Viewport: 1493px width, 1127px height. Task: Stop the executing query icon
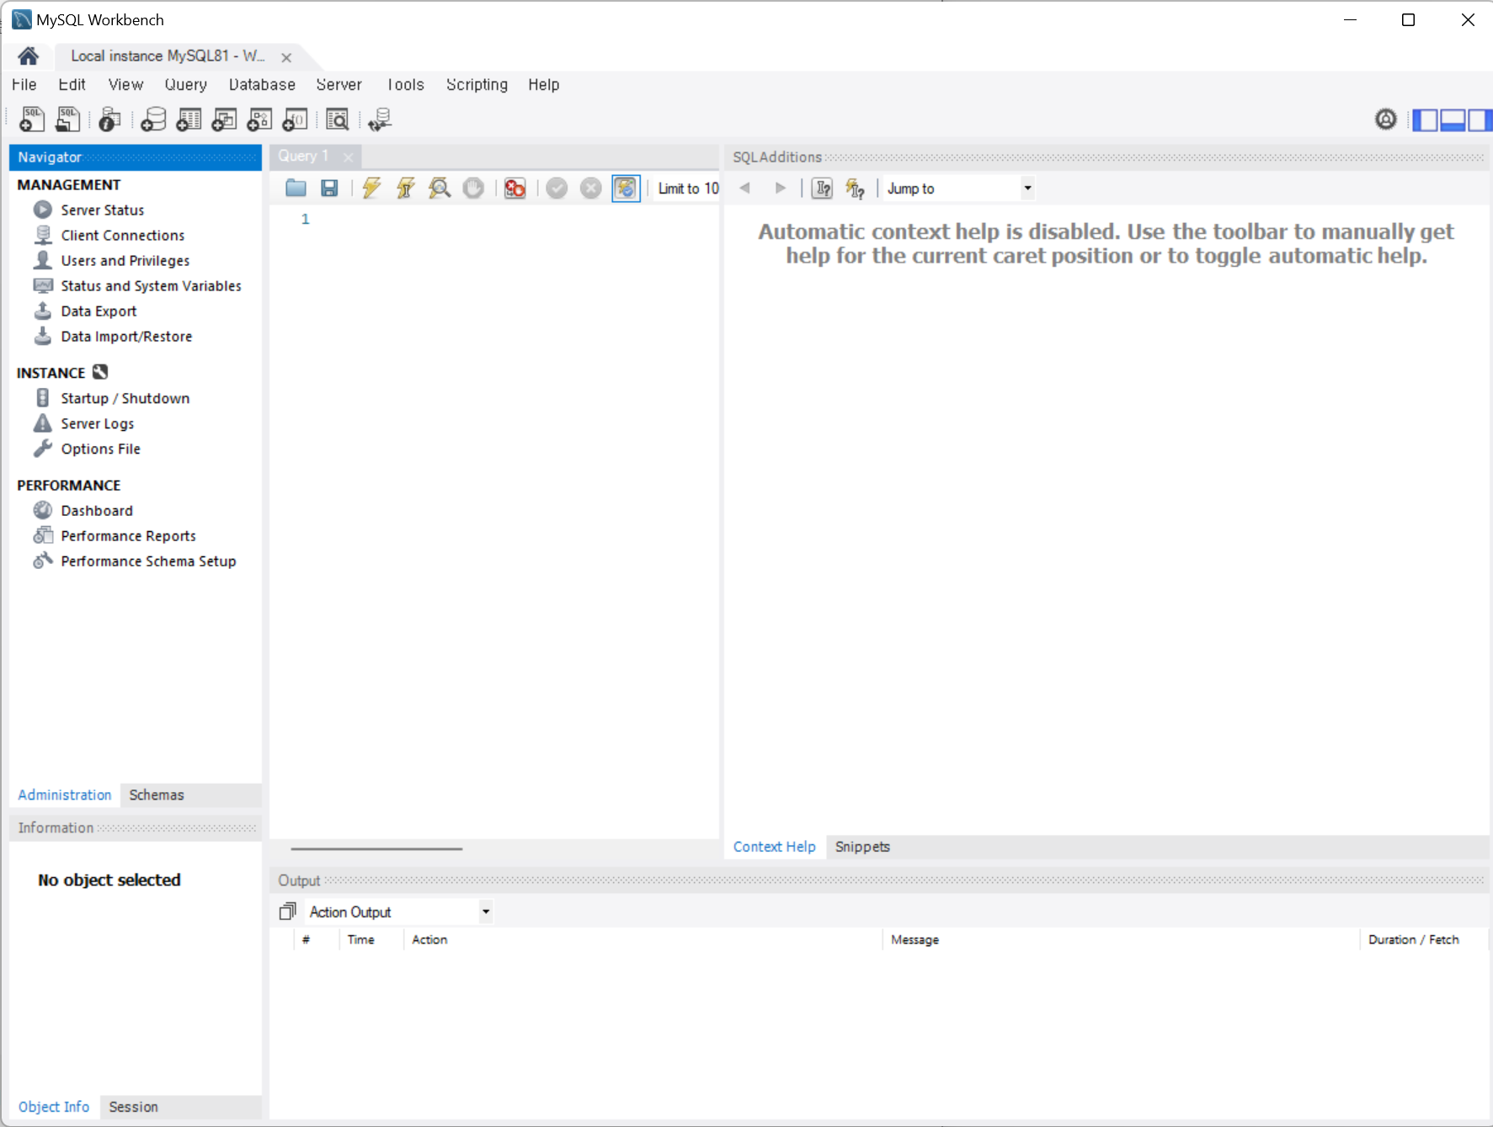tap(474, 188)
